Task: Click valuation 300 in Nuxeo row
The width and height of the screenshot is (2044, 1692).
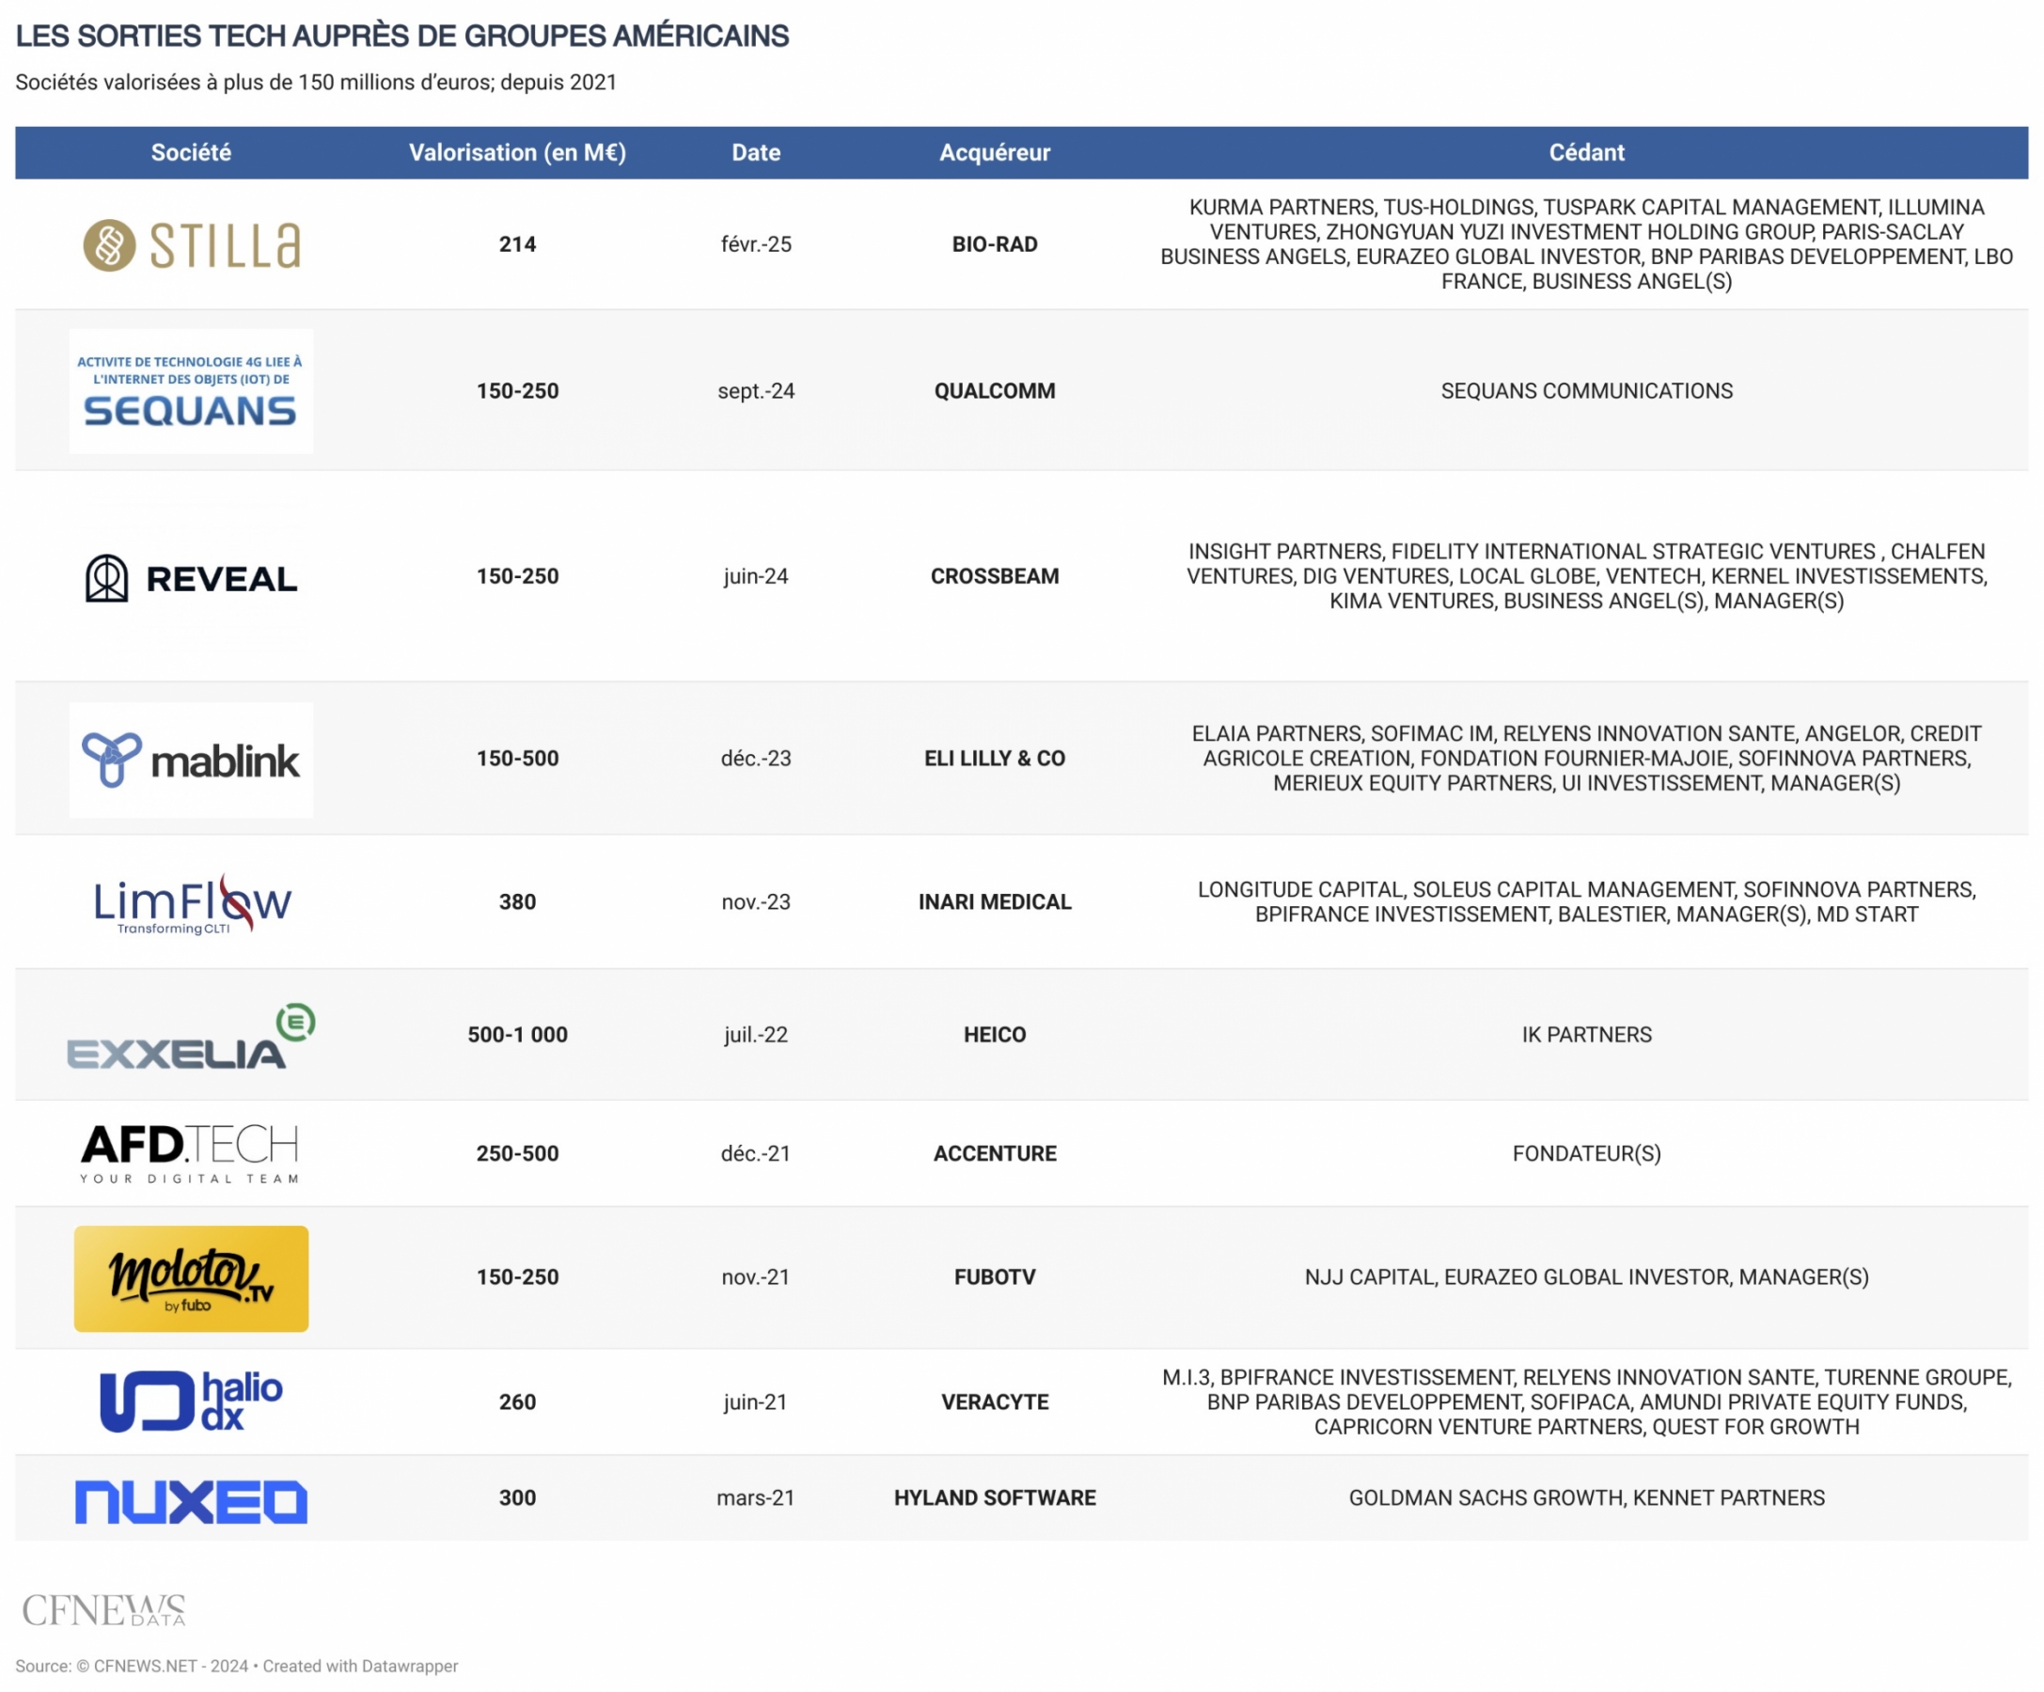Action: (518, 1497)
